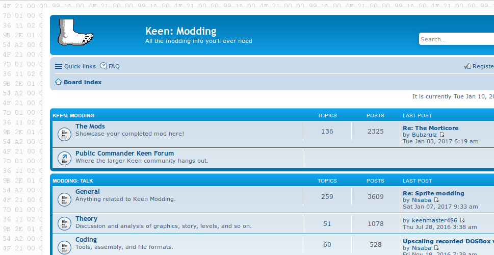The width and height of the screenshot is (494, 255).
Task: Click view latest post icon next to Bubzrulz
Action: [441, 135]
